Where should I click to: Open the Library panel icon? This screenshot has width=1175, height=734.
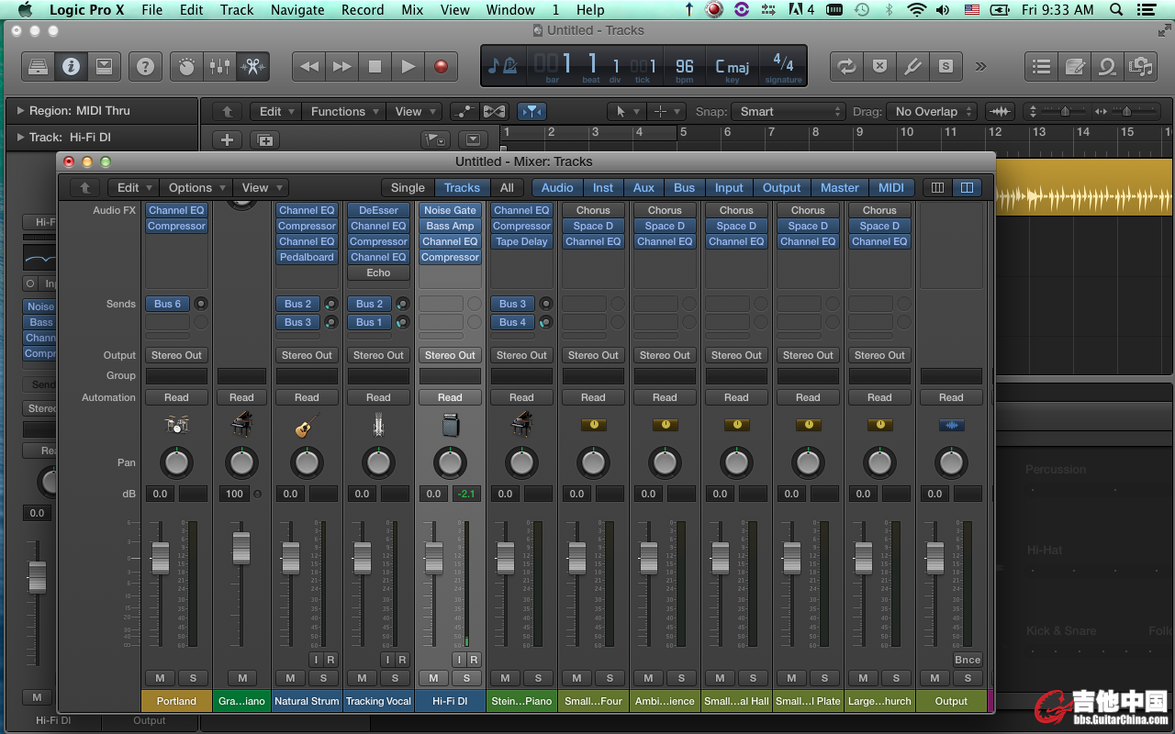(38, 66)
